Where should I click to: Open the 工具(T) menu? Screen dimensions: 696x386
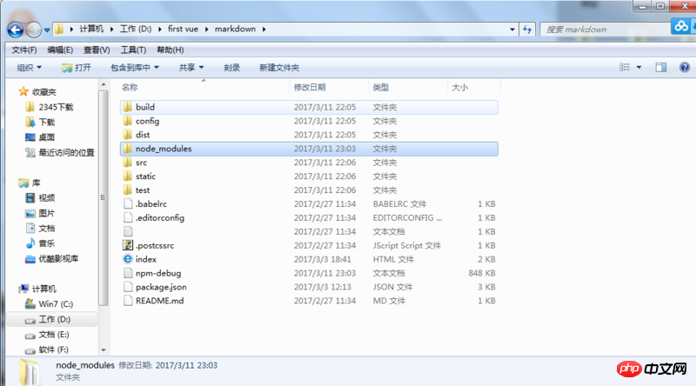(x=133, y=50)
